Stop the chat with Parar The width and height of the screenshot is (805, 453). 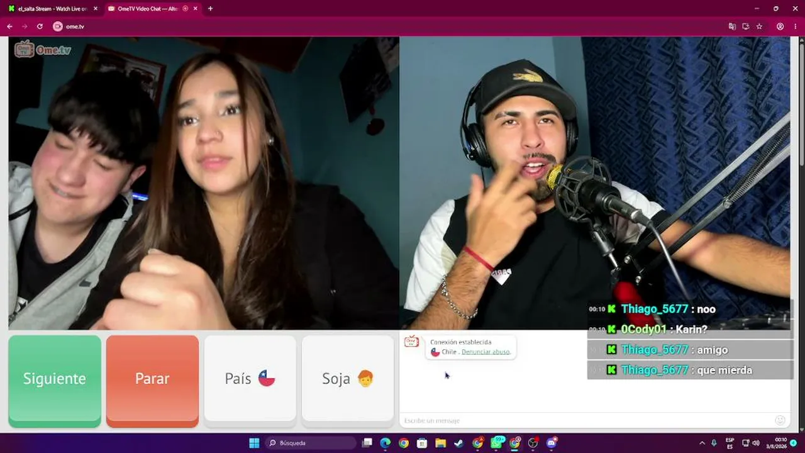click(x=152, y=381)
